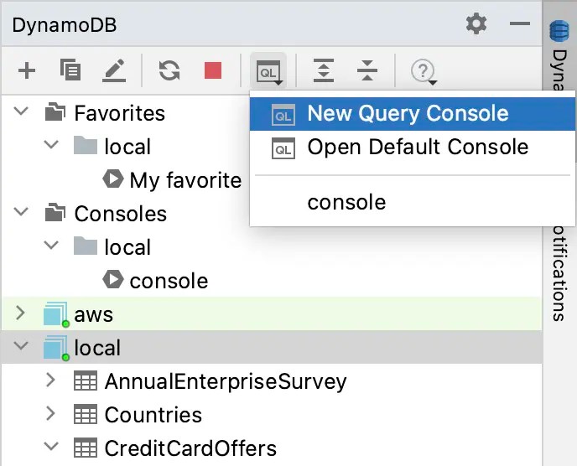The image size is (577, 466).
Task: Click the red stop button
Action: tap(213, 70)
